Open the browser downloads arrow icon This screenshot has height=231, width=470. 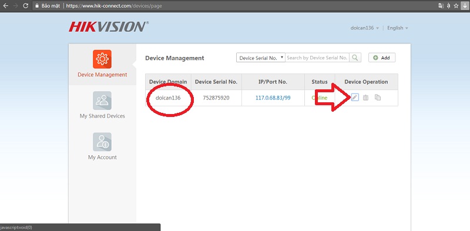pyautogui.click(x=465, y=5)
